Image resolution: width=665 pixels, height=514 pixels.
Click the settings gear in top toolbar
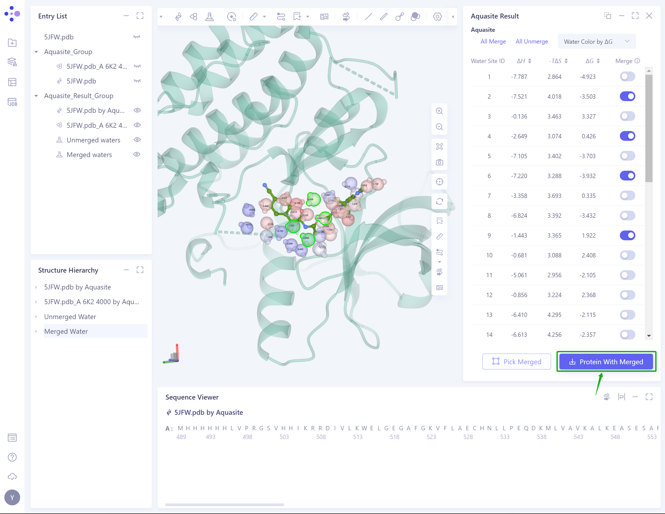(437, 16)
